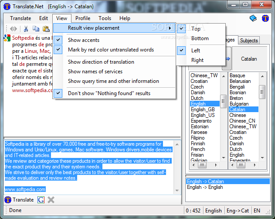Click the Copy toolbar icon
Image resolution: width=275 pixels, height=219 pixels.
click(x=36, y=29)
